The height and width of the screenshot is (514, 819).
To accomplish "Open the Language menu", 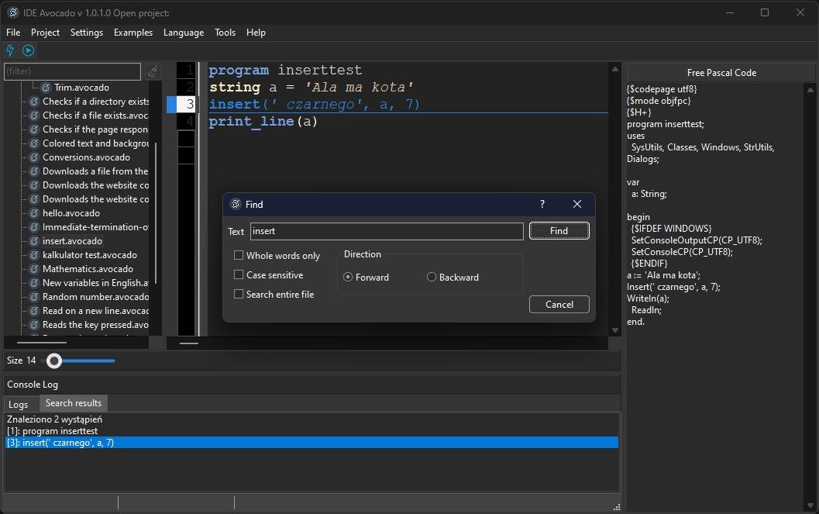I will (184, 33).
